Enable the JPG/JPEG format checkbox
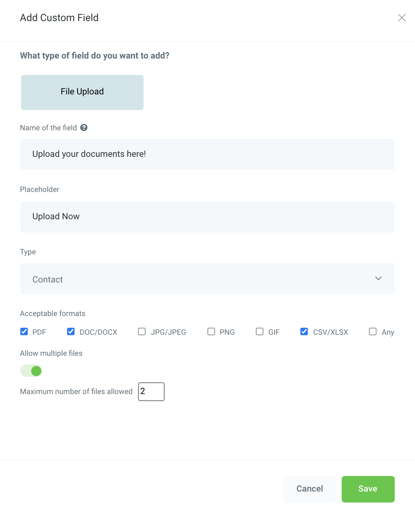Screen dimensions: 415x515 (142, 332)
